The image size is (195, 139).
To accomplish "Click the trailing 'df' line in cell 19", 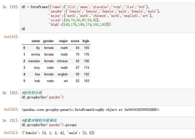I will click(23, 29).
